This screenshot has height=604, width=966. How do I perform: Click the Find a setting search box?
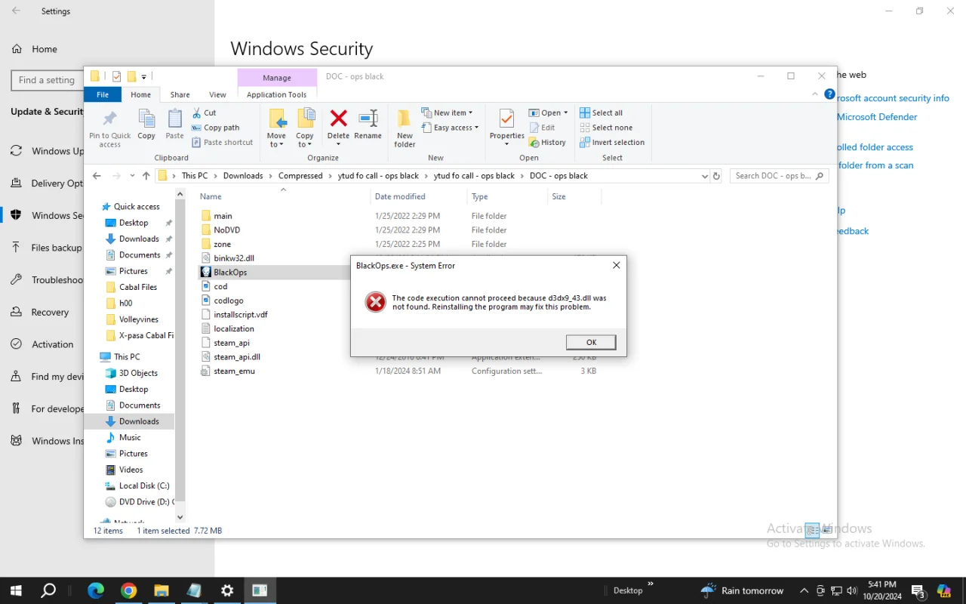[47, 80]
